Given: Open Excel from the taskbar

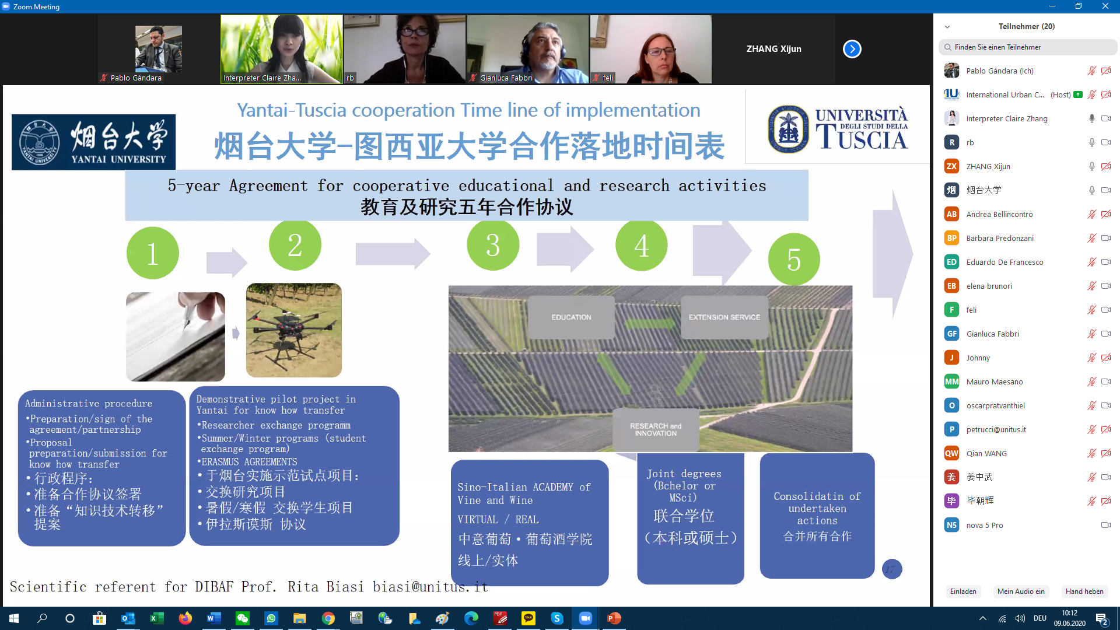Looking at the screenshot, I should [157, 618].
